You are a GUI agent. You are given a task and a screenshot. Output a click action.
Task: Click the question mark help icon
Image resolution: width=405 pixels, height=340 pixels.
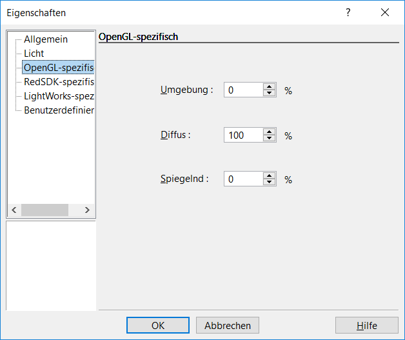pyautogui.click(x=348, y=12)
